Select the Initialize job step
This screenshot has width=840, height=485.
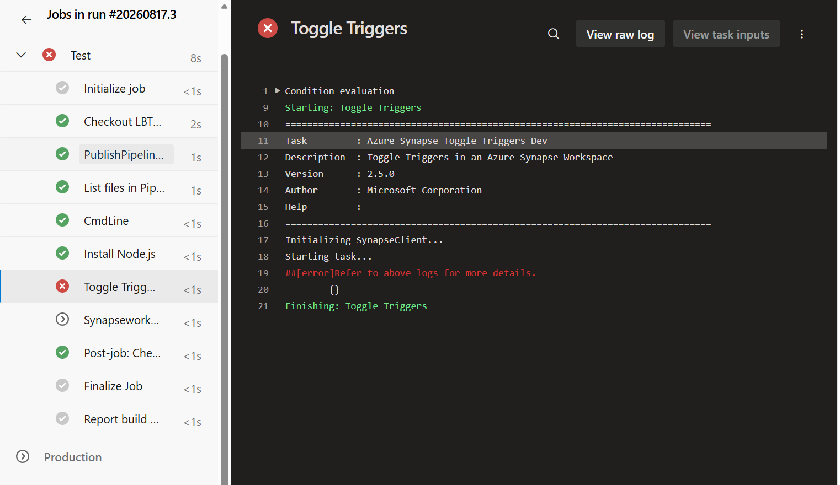(x=109, y=88)
